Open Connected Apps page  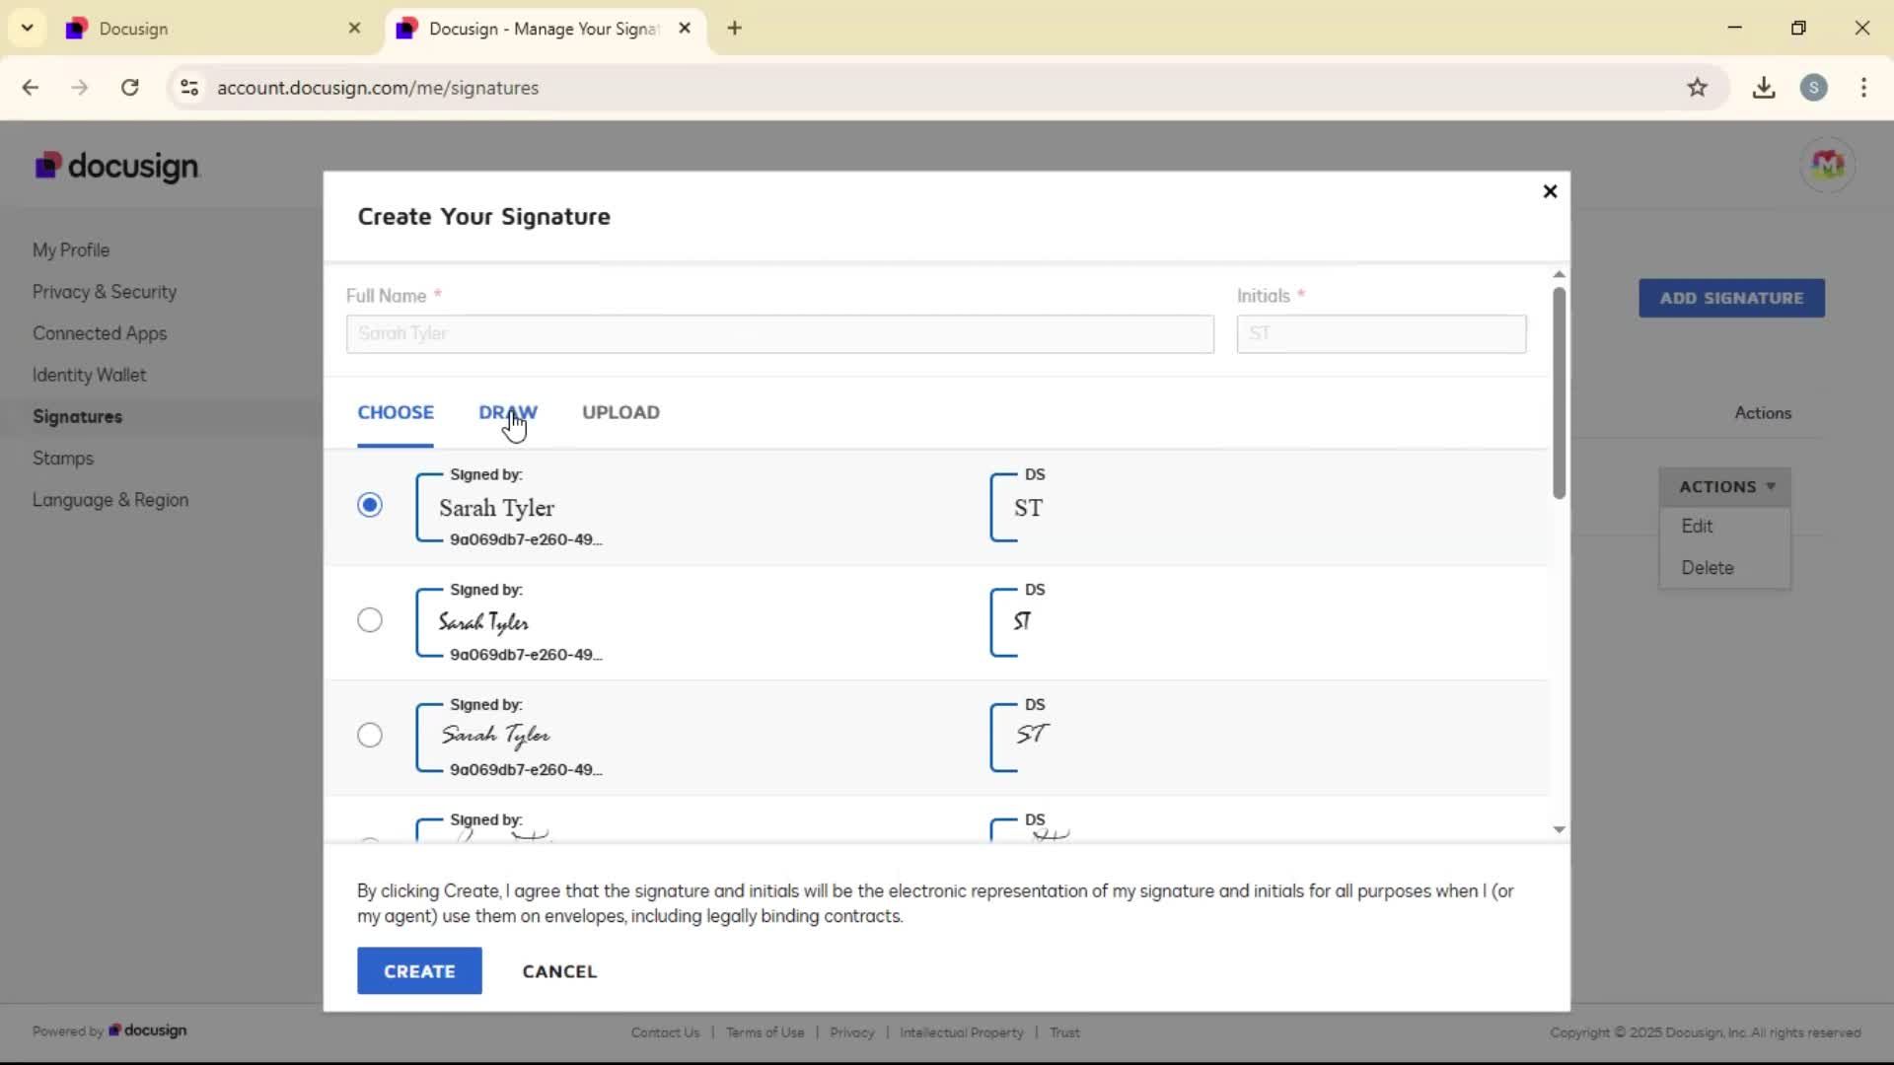point(100,333)
